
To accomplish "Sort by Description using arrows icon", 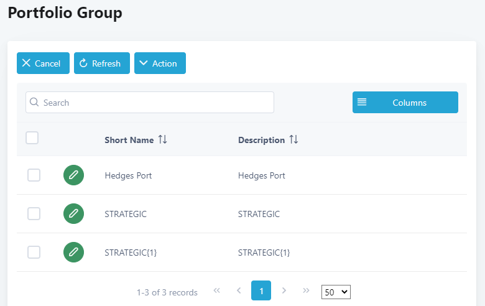I will click(x=294, y=140).
